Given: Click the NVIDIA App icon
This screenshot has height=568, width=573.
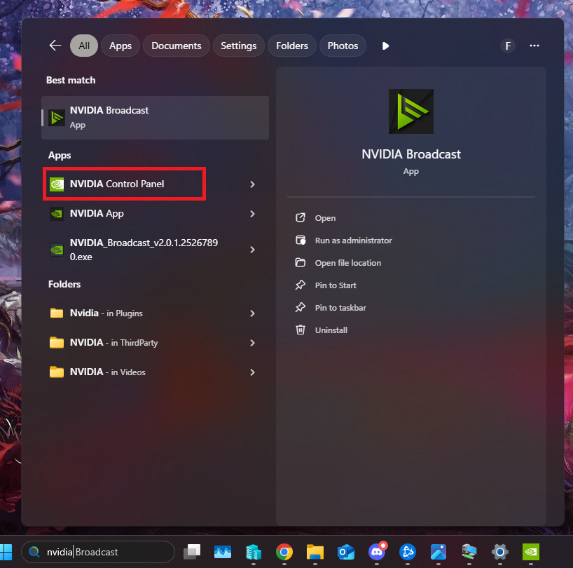Looking at the screenshot, I should (57, 214).
